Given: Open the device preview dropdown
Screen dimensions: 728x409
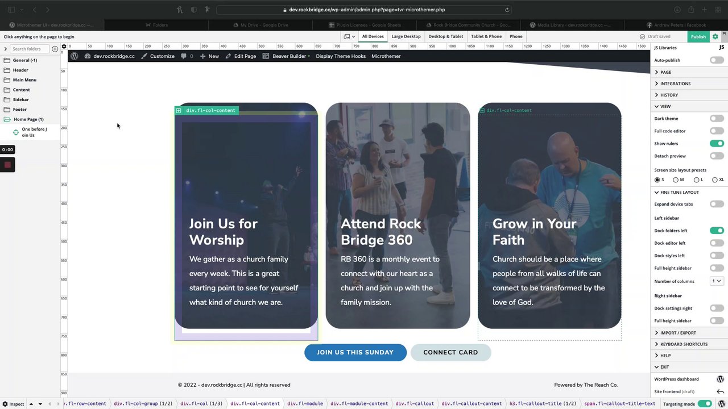Looking at the screenshot, I should tap(349, 36).
